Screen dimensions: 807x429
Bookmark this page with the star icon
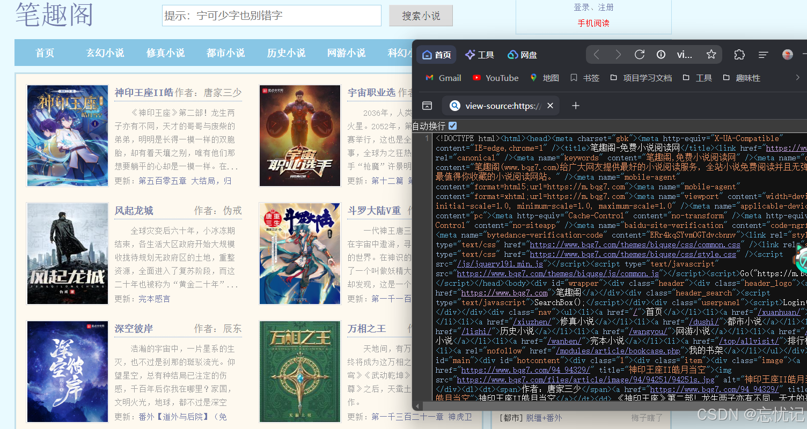click(711, 55)
